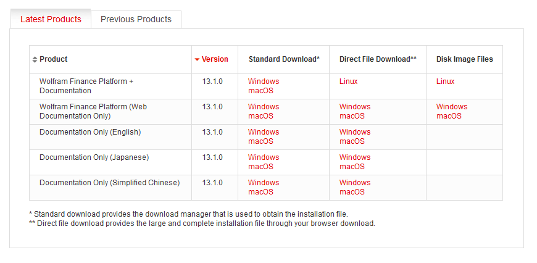Sort table by Version column header
The width and height of the screenshot is (537, 263).
(215, 59)
